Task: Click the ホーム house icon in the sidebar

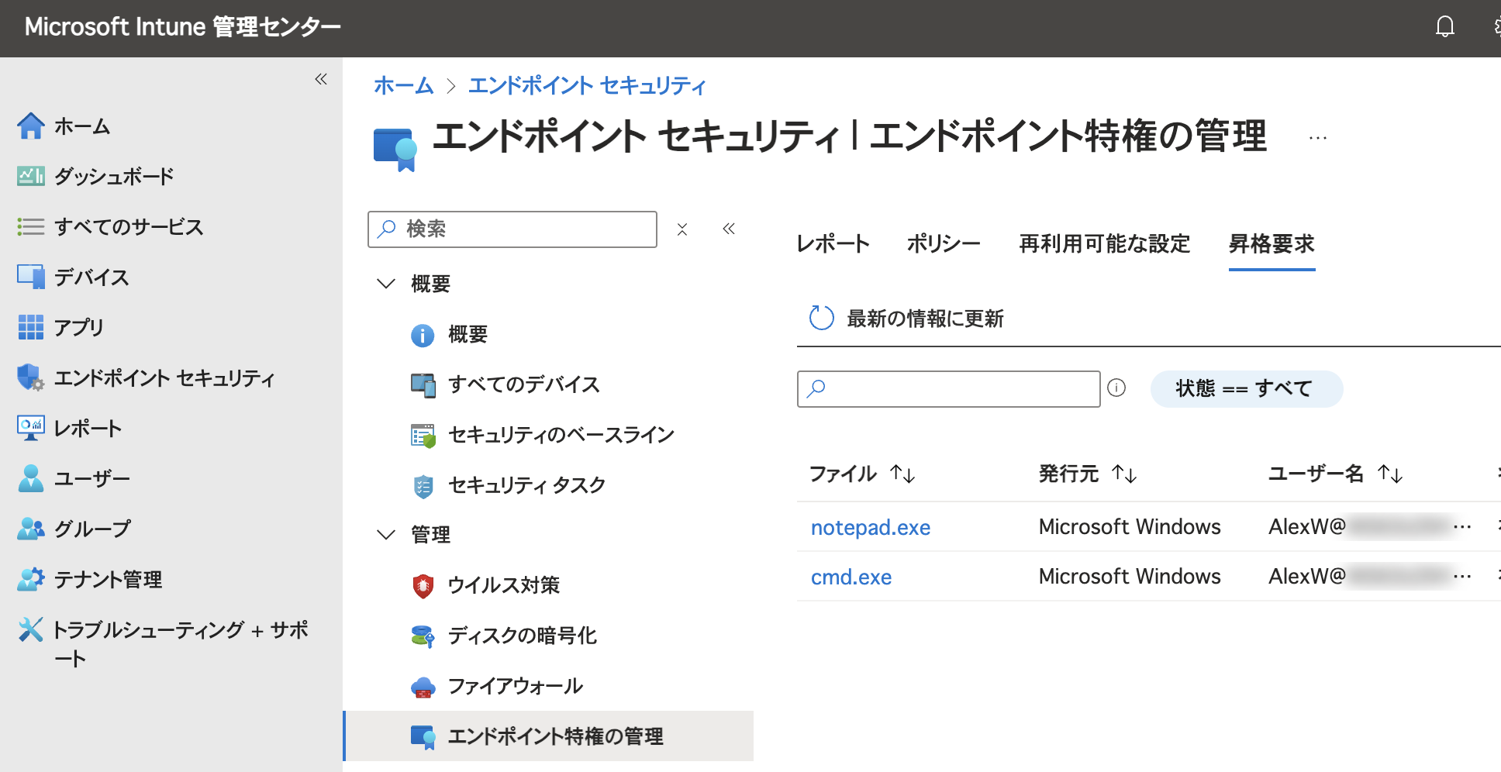Action: (x=31, y=126)
